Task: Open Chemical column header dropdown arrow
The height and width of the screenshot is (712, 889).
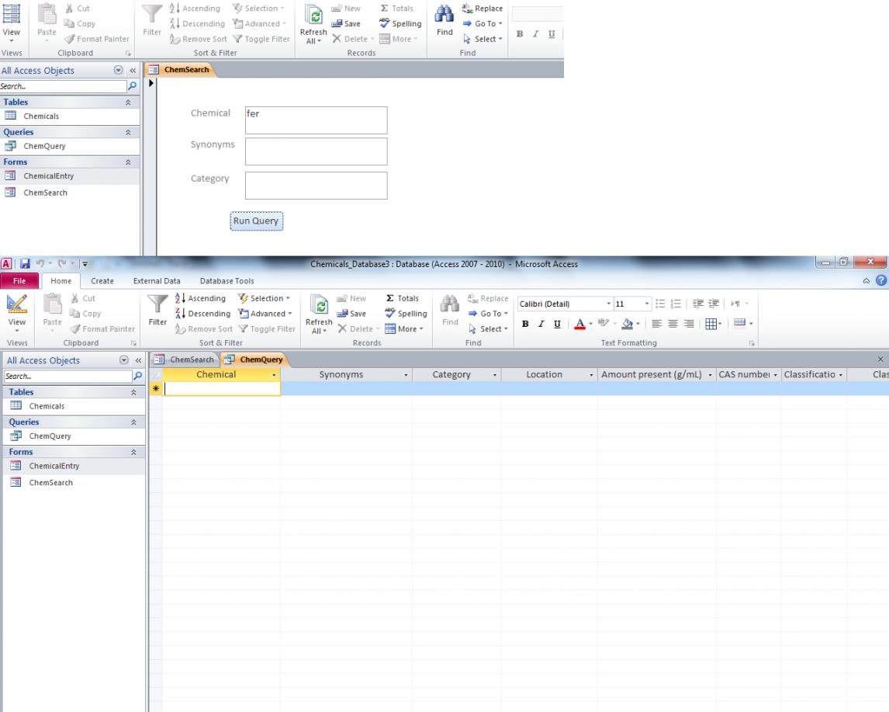Action: [x=274, y=375]
